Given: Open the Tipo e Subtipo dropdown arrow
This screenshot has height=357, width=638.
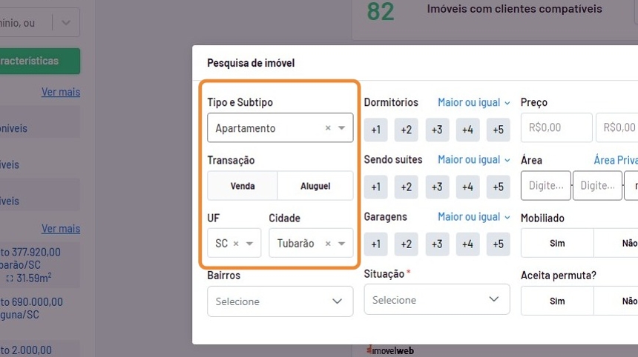Looking at the screenshot, I should point(342,128).
